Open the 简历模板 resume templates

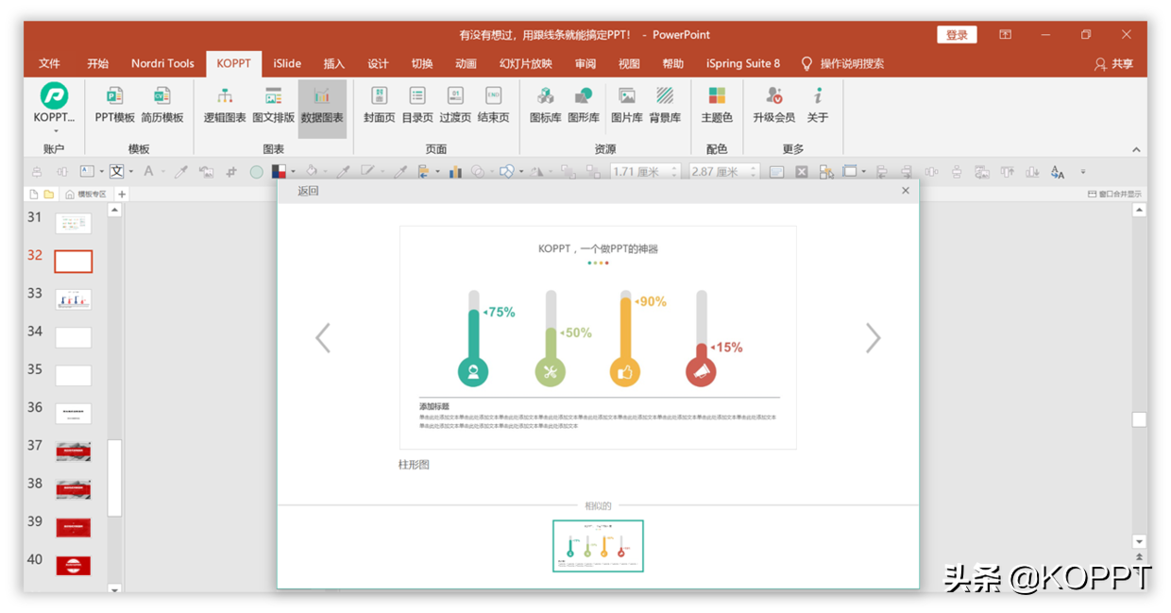pos(162,105)
